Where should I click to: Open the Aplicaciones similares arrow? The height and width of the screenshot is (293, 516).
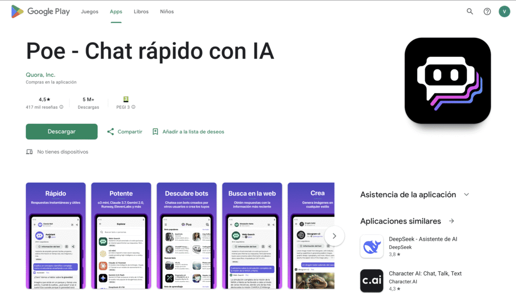pyautogui.click(x=451, y=221)
